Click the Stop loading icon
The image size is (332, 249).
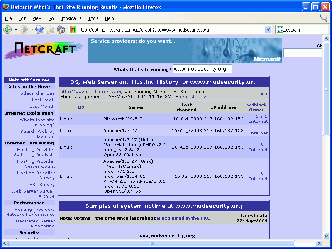point(51,29)
